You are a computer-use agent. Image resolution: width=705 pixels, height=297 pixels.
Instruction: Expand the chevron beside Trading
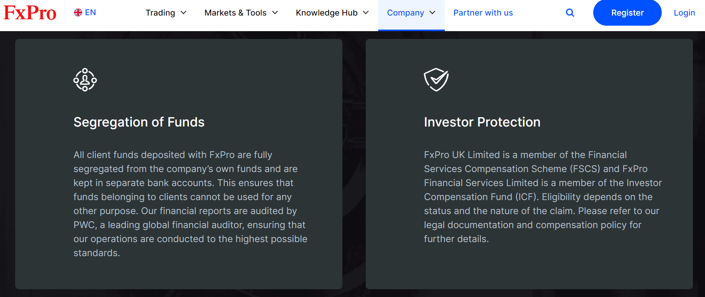(184, 13)
